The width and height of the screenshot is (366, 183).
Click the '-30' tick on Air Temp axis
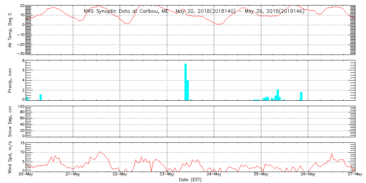[x=21, y=53]
